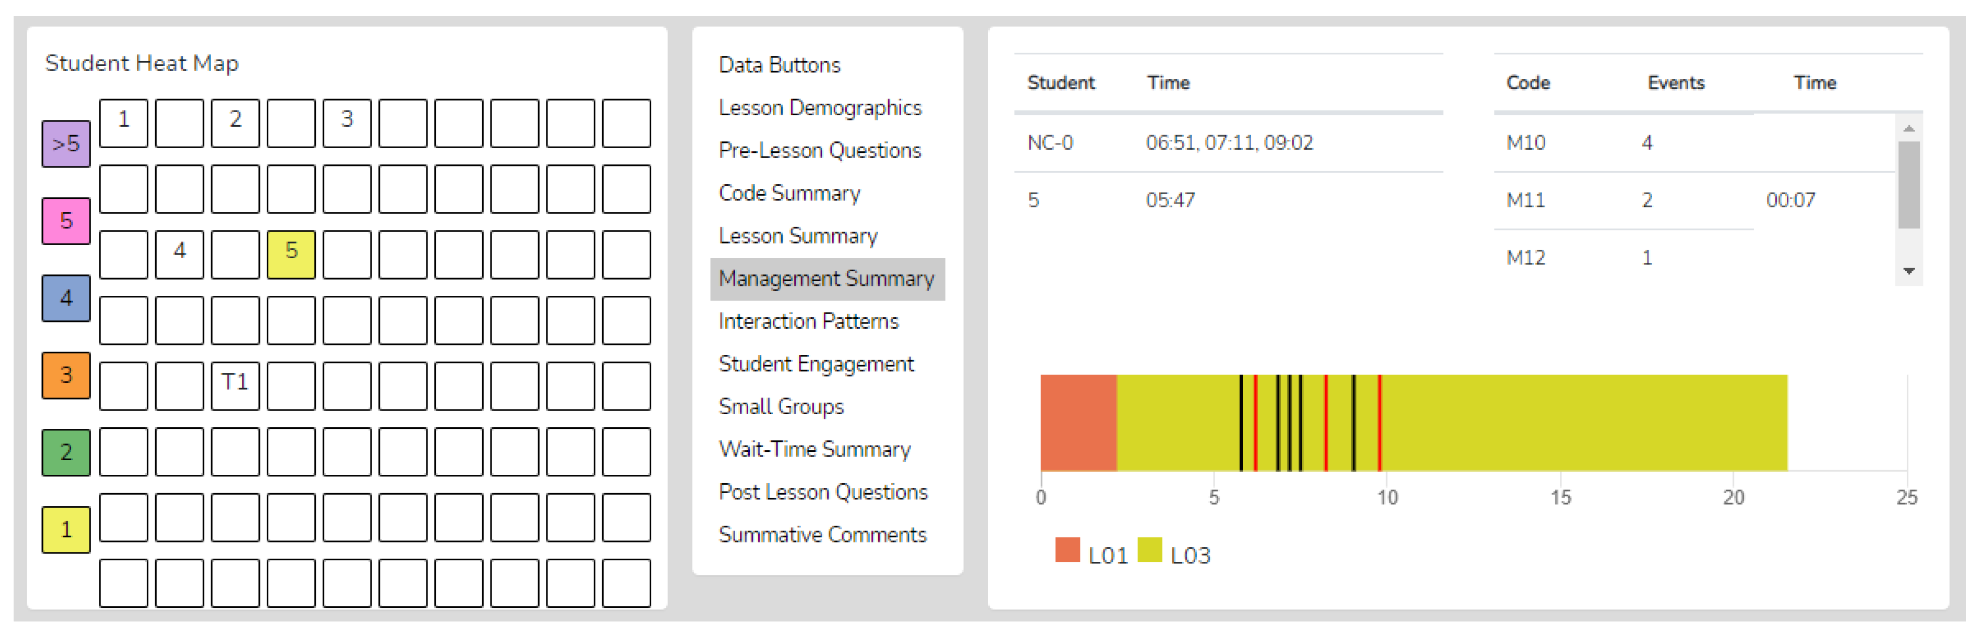Click the purple >5 heat map legend swatch
This screenshot has height=633, width=1978.
point(66,143)
